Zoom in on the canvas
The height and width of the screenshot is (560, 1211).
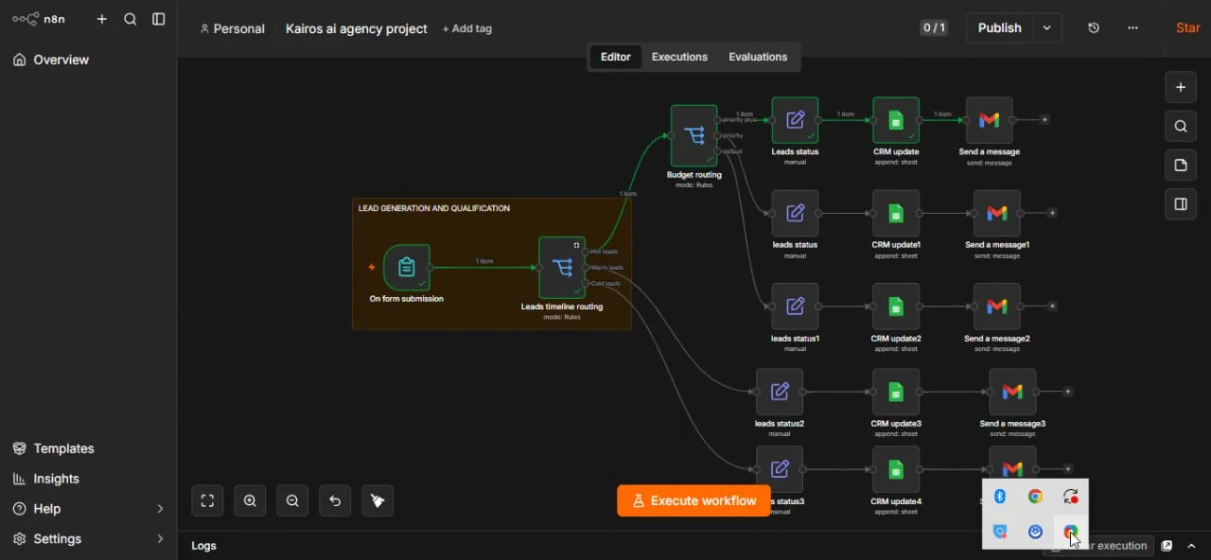coord(250,500)
